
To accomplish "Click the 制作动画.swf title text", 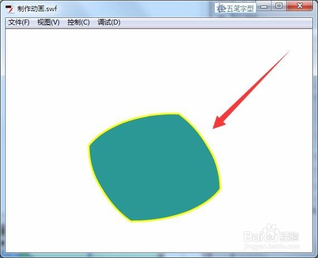I will pos(37,9).
